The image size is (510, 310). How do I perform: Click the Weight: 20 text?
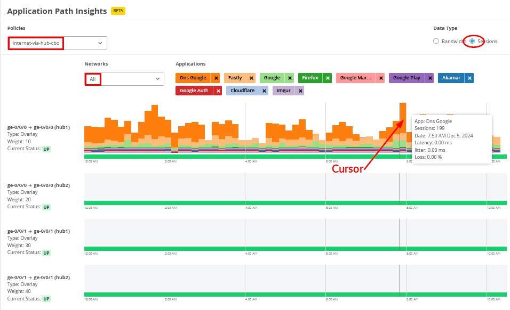pos(19,200)
